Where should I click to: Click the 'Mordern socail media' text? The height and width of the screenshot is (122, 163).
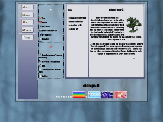coord(51,62)
